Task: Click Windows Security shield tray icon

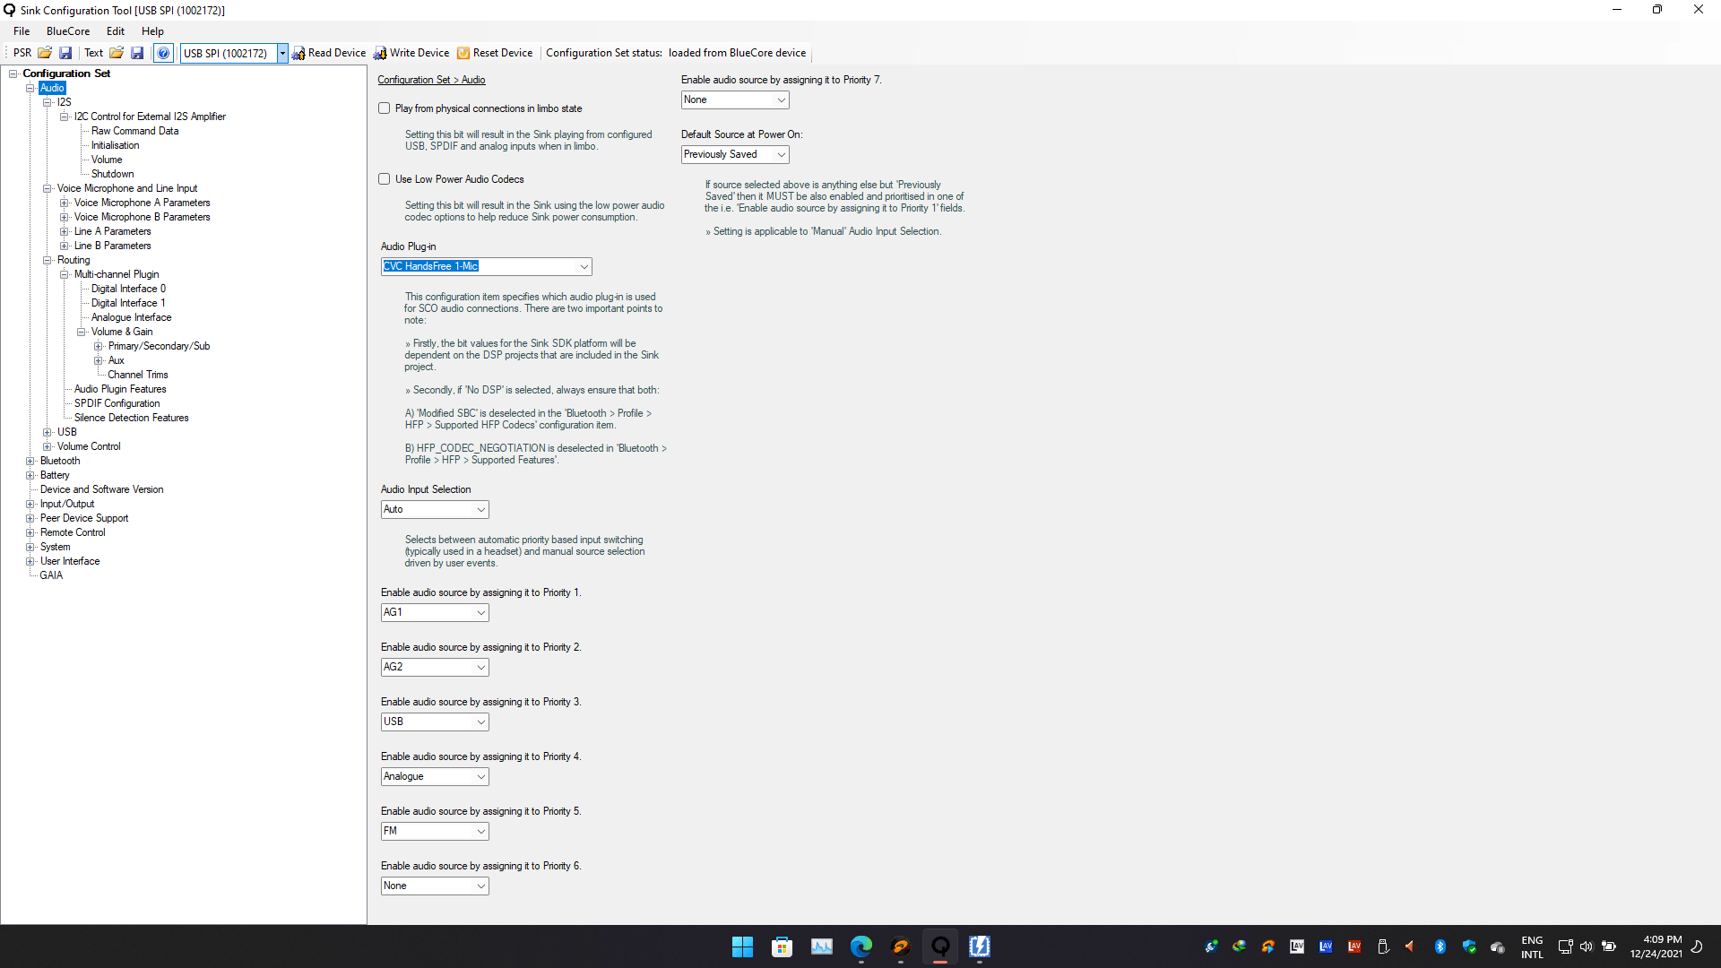Action: pyautogui.click(x=1469, y=946)
